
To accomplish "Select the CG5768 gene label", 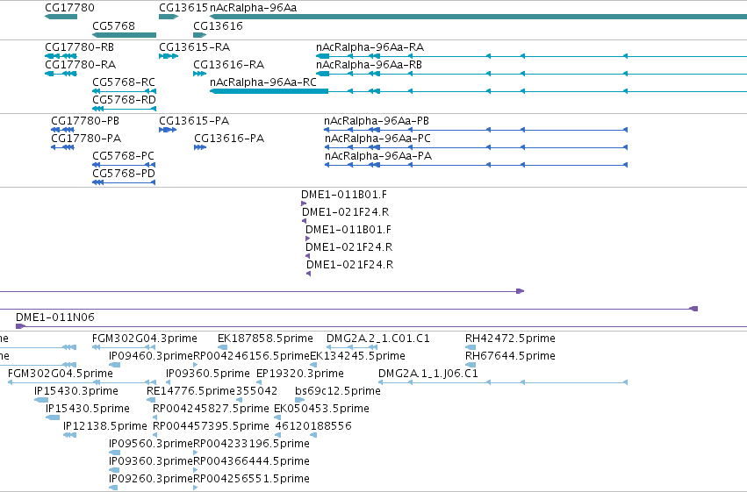I will click(x=113, y=25).
